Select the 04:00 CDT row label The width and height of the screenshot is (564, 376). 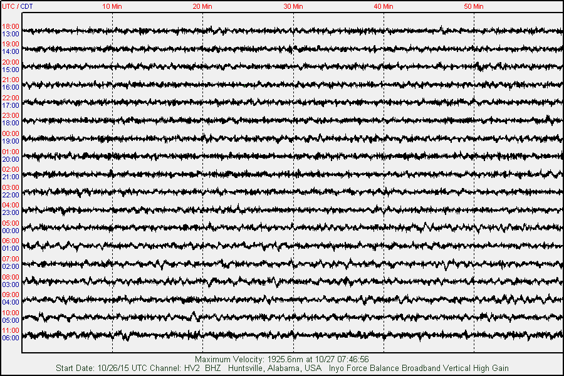click(11, 302)
